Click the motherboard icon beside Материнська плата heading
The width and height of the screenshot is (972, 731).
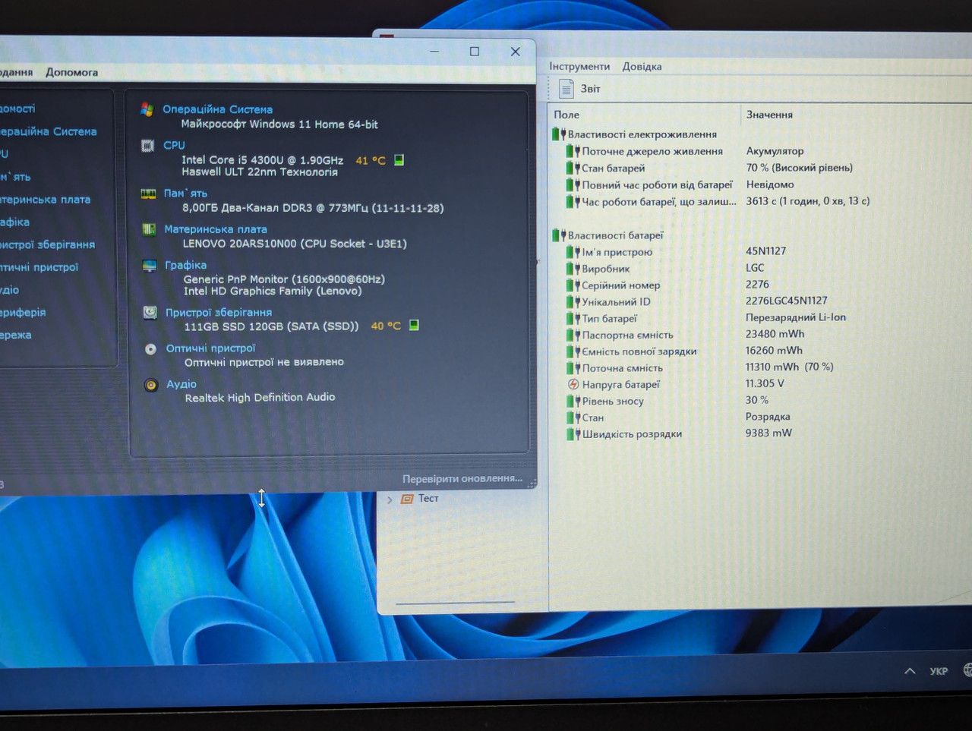(x=149, y=229)
